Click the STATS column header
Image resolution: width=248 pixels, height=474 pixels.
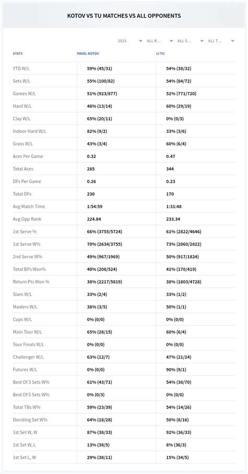coord(18,53)
